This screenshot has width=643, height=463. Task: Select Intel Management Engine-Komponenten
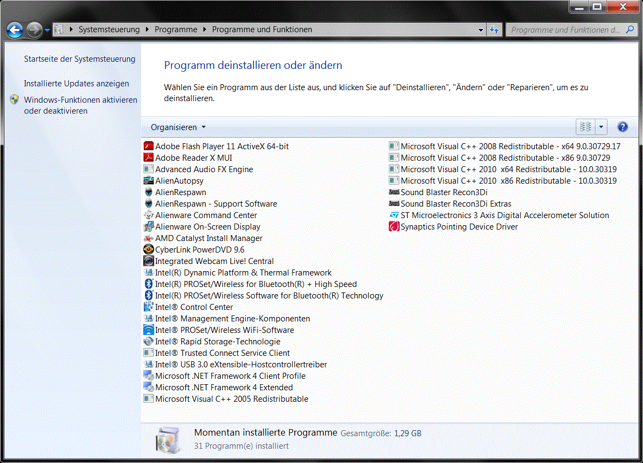[x=227, y=318]
